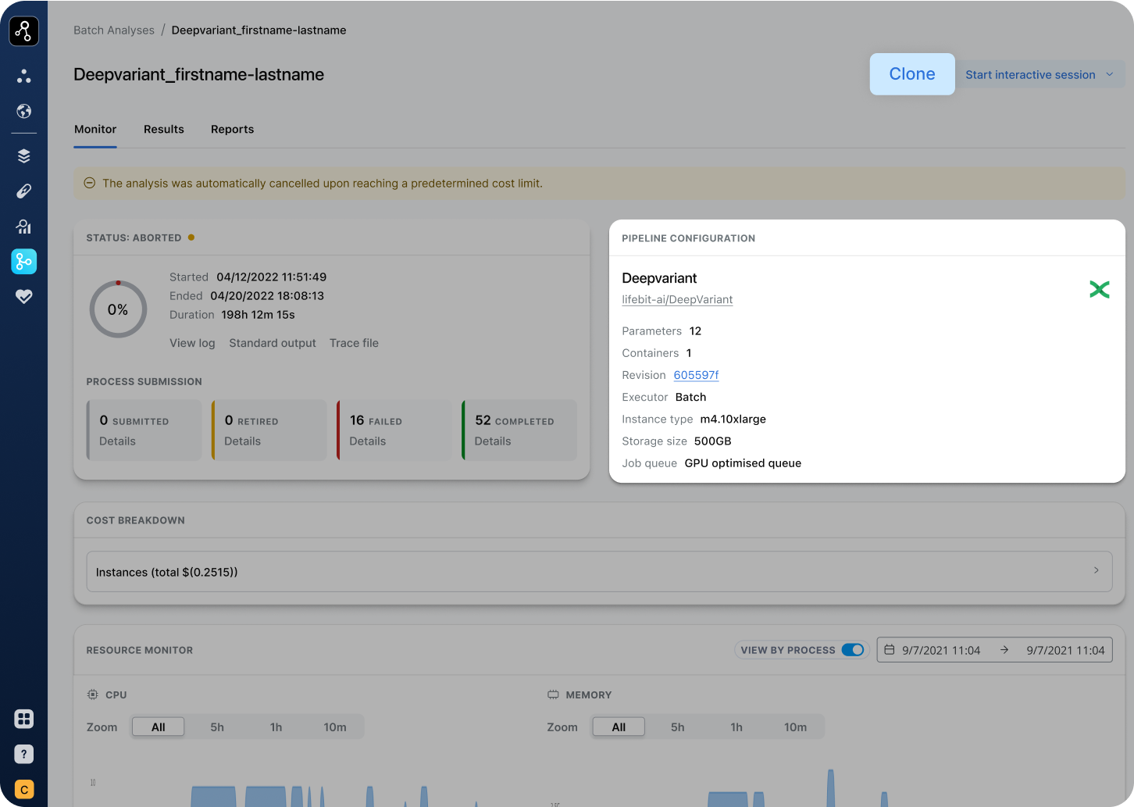
Task: Select Memory zoom All option
Action: coord(619,727)
